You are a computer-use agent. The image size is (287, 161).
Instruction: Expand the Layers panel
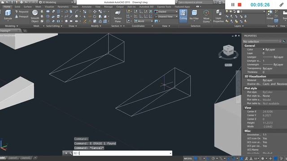pyautogui.click(x=239, y=26)
